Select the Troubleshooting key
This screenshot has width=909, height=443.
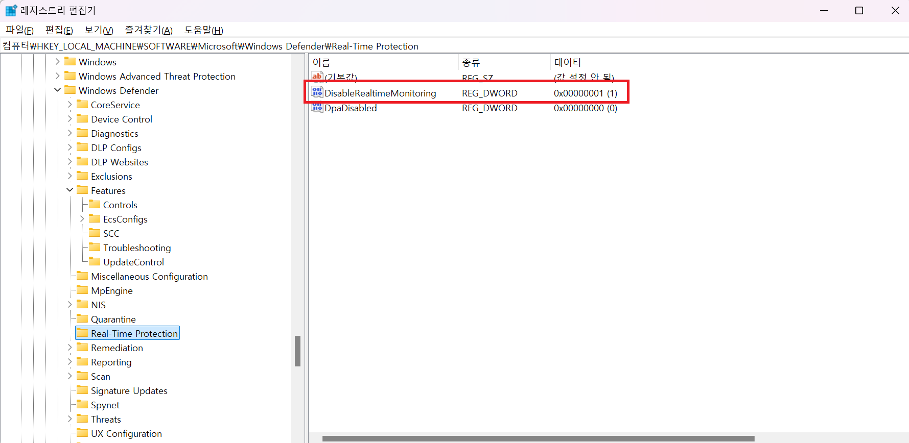[x=137, y=248]
